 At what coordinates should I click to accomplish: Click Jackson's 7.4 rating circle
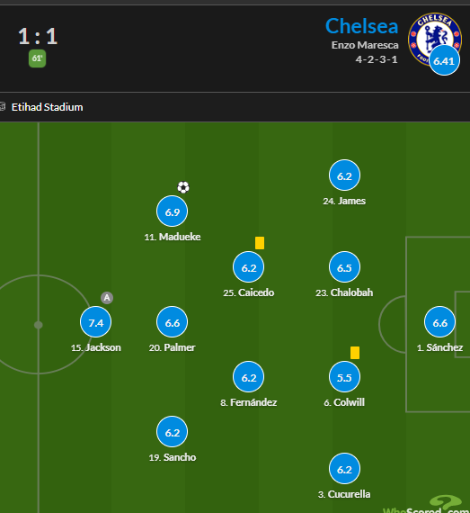[x=95, y=322]
